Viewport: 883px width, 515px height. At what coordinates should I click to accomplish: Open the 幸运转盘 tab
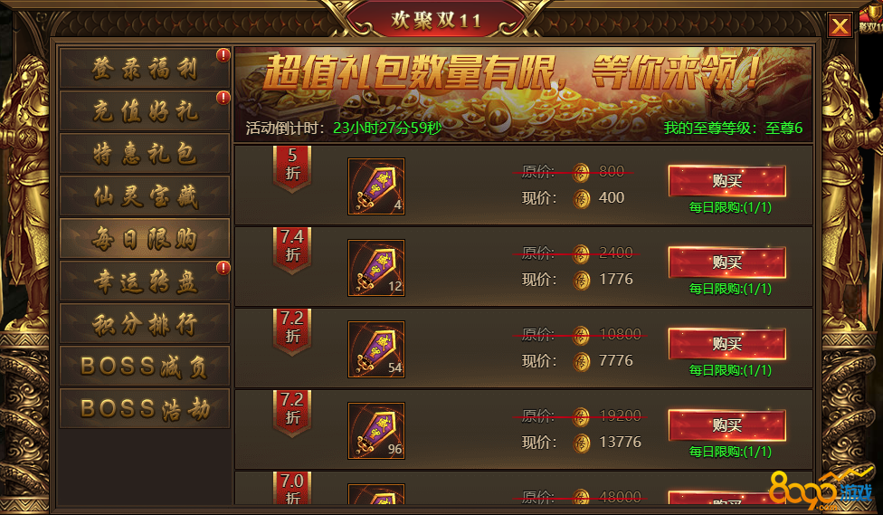[145, 281]
